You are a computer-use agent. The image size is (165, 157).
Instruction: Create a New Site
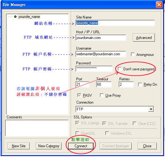click(x=18, y=146)
